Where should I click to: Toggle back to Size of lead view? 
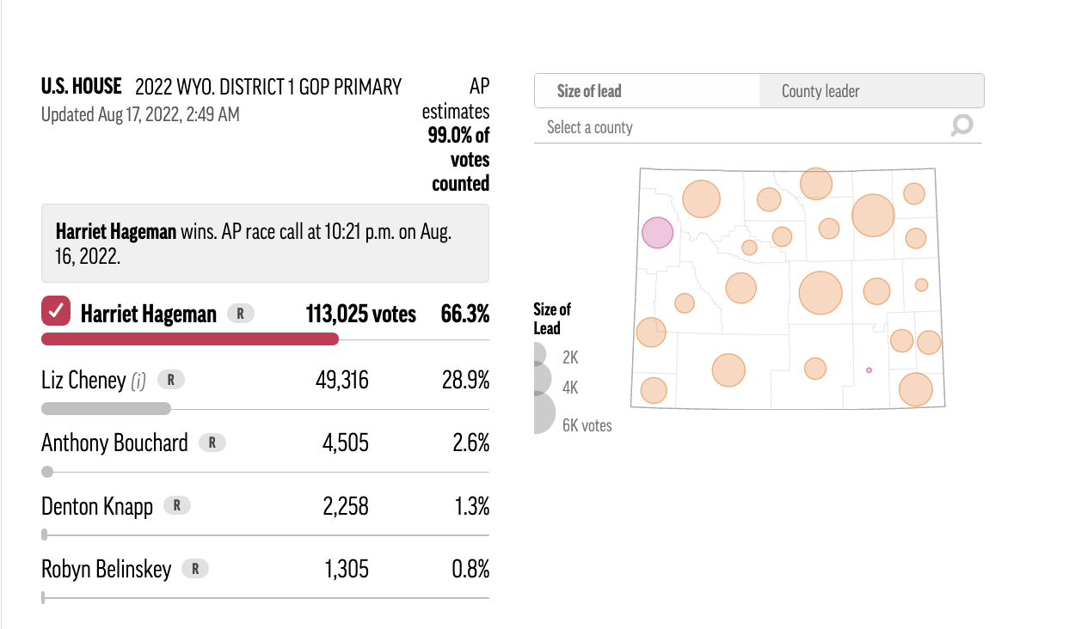(646, 90)
